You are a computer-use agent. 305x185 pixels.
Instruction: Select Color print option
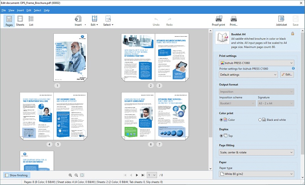(221, 120)
